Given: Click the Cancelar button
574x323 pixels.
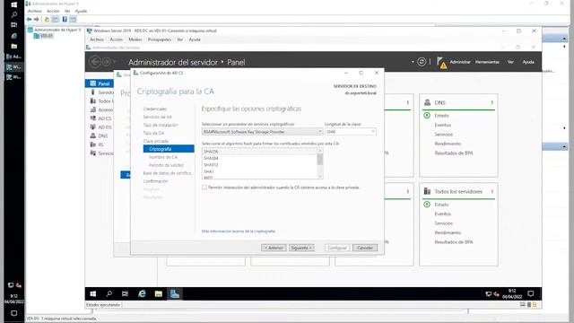Looking at the screenshot, I should (x=365, y=248).
